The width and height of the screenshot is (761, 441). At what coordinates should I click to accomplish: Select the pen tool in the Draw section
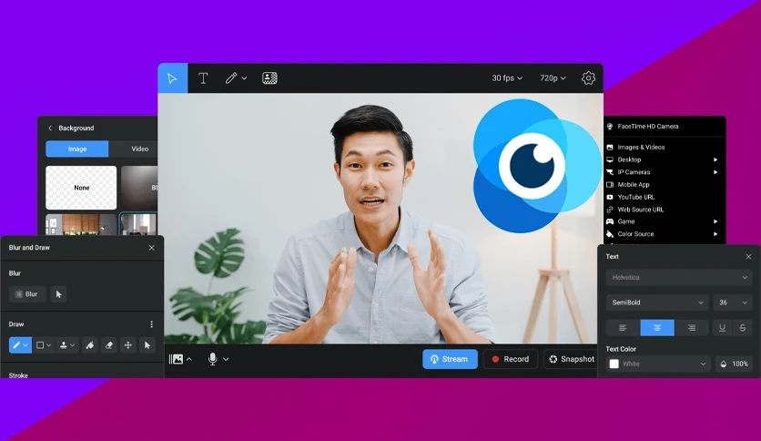pyautogui.click(x=20, y=345)
